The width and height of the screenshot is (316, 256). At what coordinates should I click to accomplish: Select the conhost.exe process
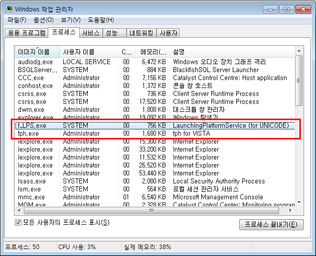coord(155,86)
